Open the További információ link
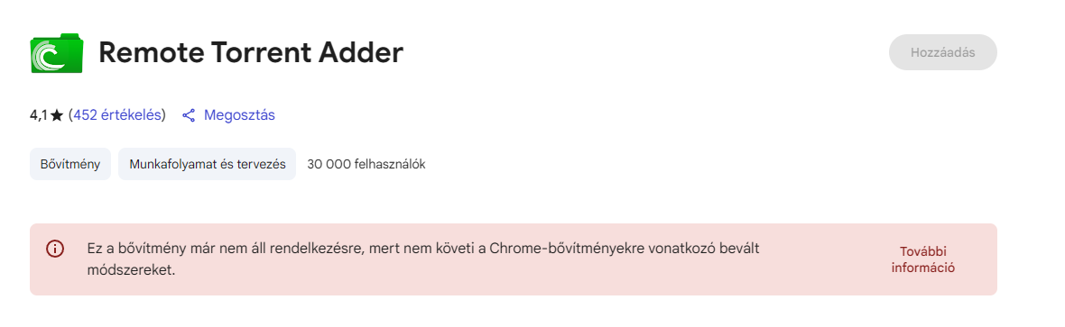The width and height of the screenshot is (1065, 327). tap(923, 259)
